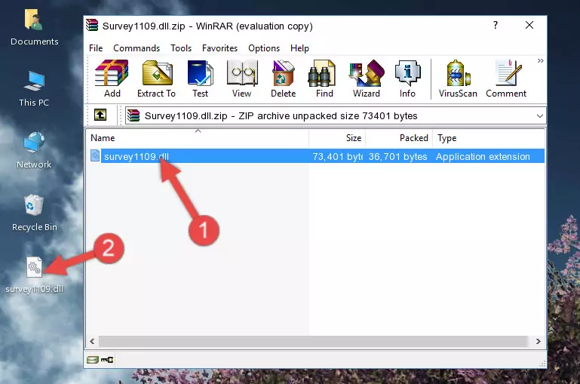Click the horizontal scrollbar thumb
The image size is (580, 384).
(313, 341)
